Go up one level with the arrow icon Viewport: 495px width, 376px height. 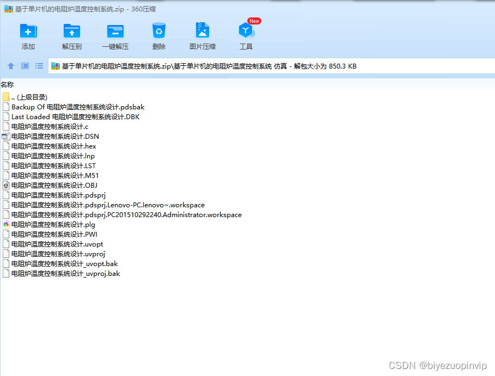(x=11, y=66)
